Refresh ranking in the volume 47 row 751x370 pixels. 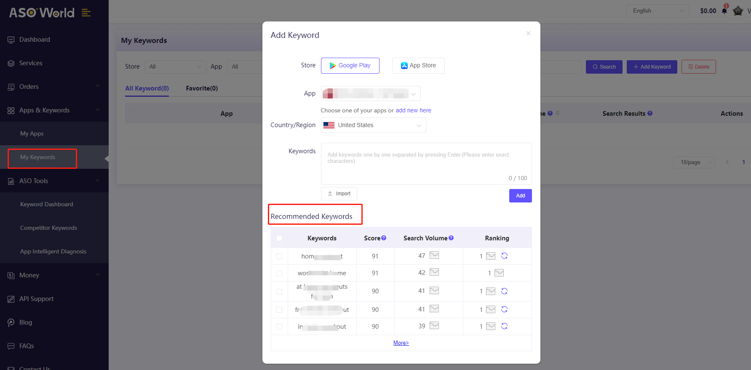(x=504, y=256)
